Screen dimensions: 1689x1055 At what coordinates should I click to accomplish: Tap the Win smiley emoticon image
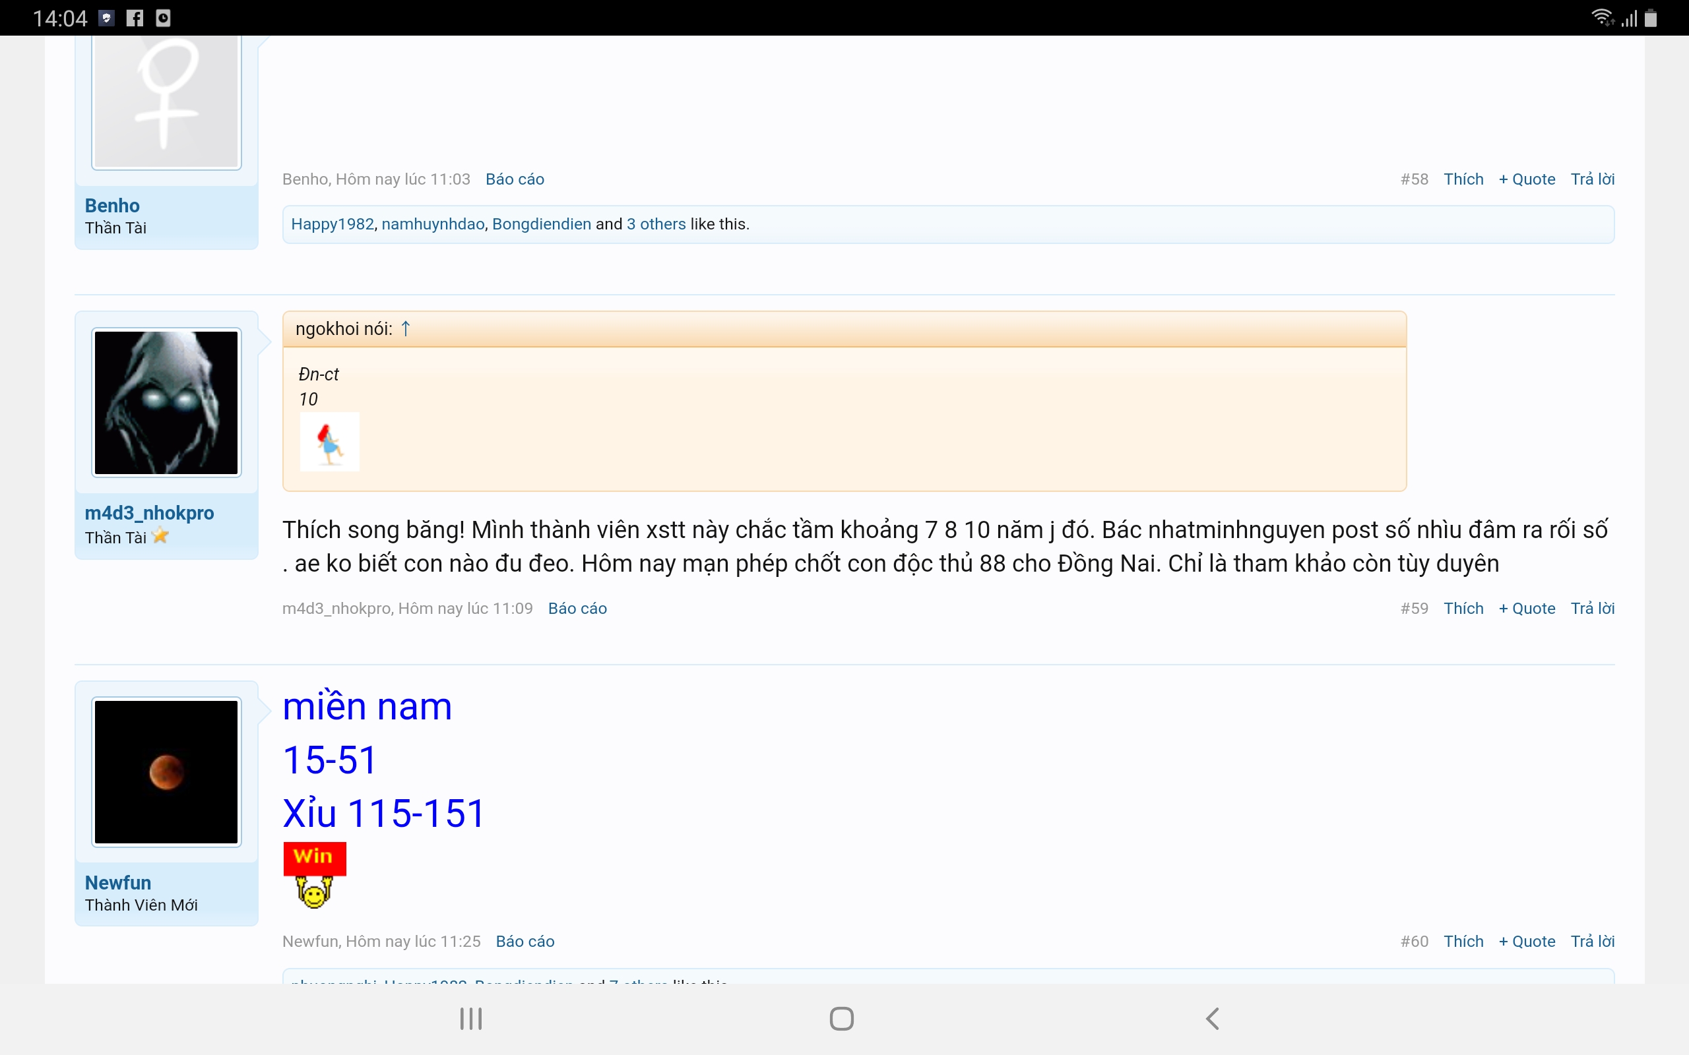(x=315, y=875)
